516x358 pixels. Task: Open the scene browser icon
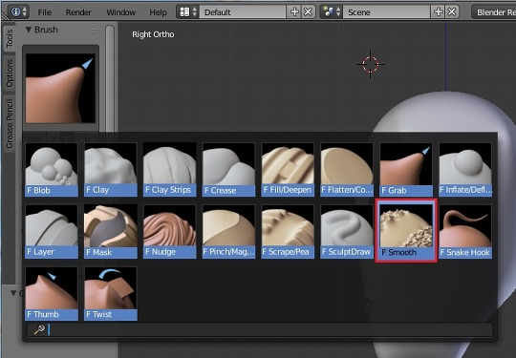pyautogui.click(x=331, y=11)
